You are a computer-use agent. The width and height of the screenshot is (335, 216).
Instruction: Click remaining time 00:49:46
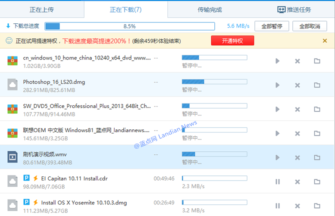pos(164,178)
